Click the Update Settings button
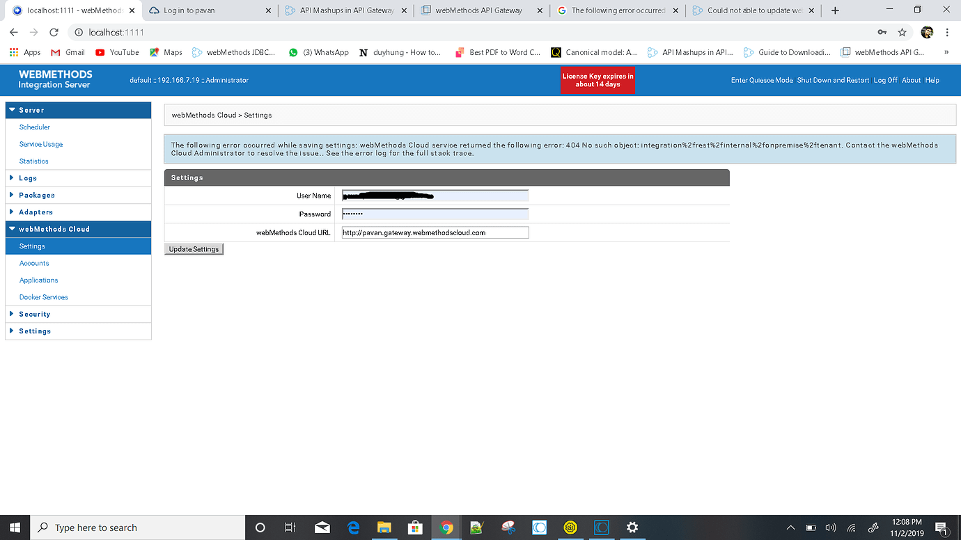 point(194,249)
